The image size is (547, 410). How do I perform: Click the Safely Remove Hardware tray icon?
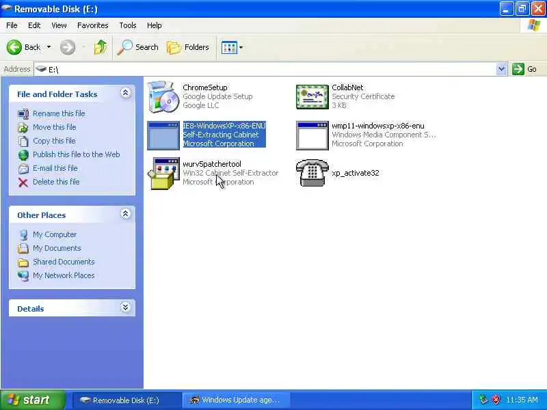pos(483,400)
